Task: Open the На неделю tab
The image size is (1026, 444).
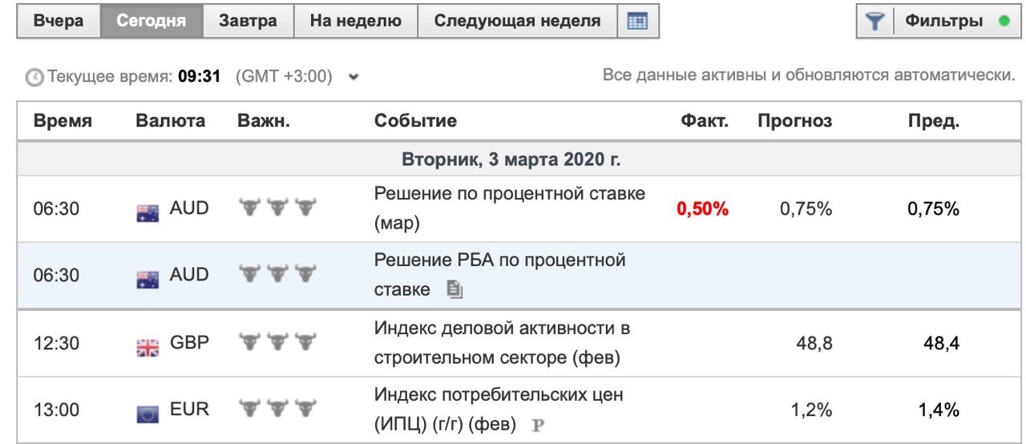Action: point(356,22)
